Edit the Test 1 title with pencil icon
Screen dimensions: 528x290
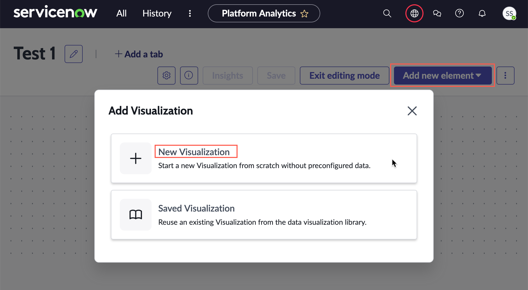point(74,54)
